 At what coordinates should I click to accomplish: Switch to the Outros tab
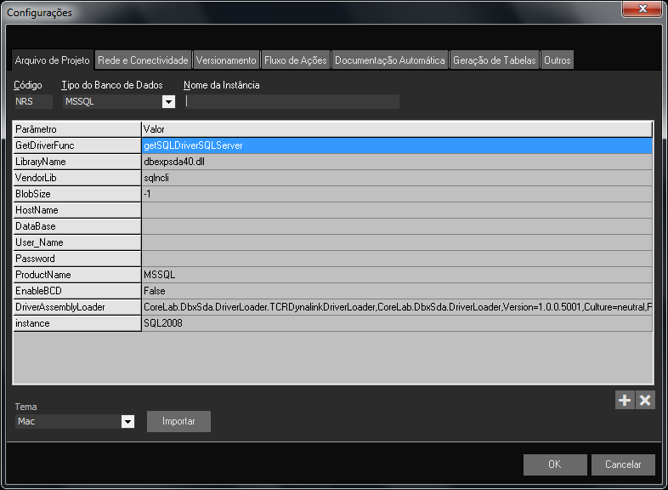[x=558, y=60]
